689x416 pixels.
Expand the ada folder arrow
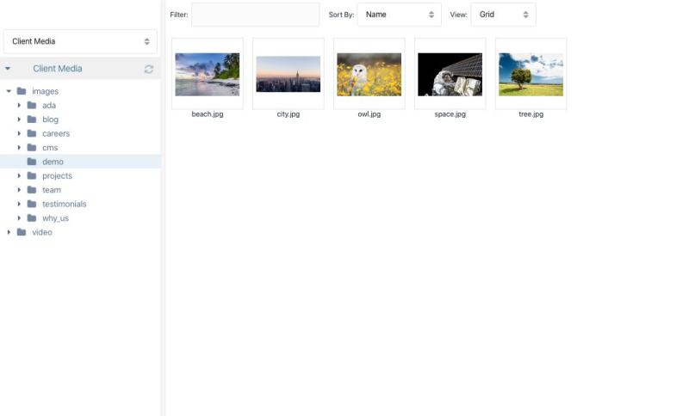19,105
